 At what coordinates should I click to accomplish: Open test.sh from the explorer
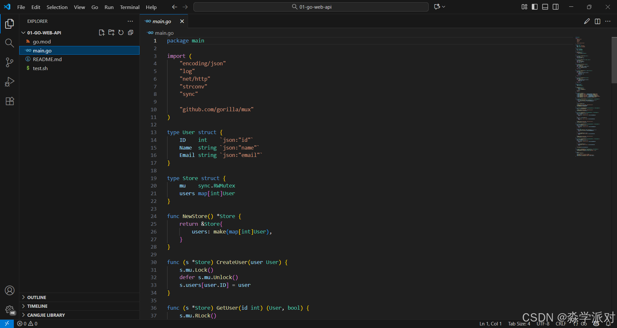pyautogui.click(x=79, y=68)
